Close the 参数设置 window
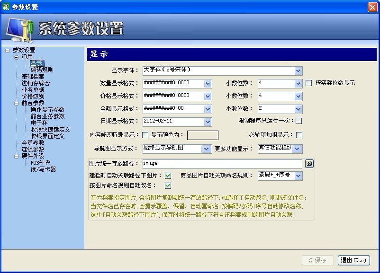 (372, 7)
